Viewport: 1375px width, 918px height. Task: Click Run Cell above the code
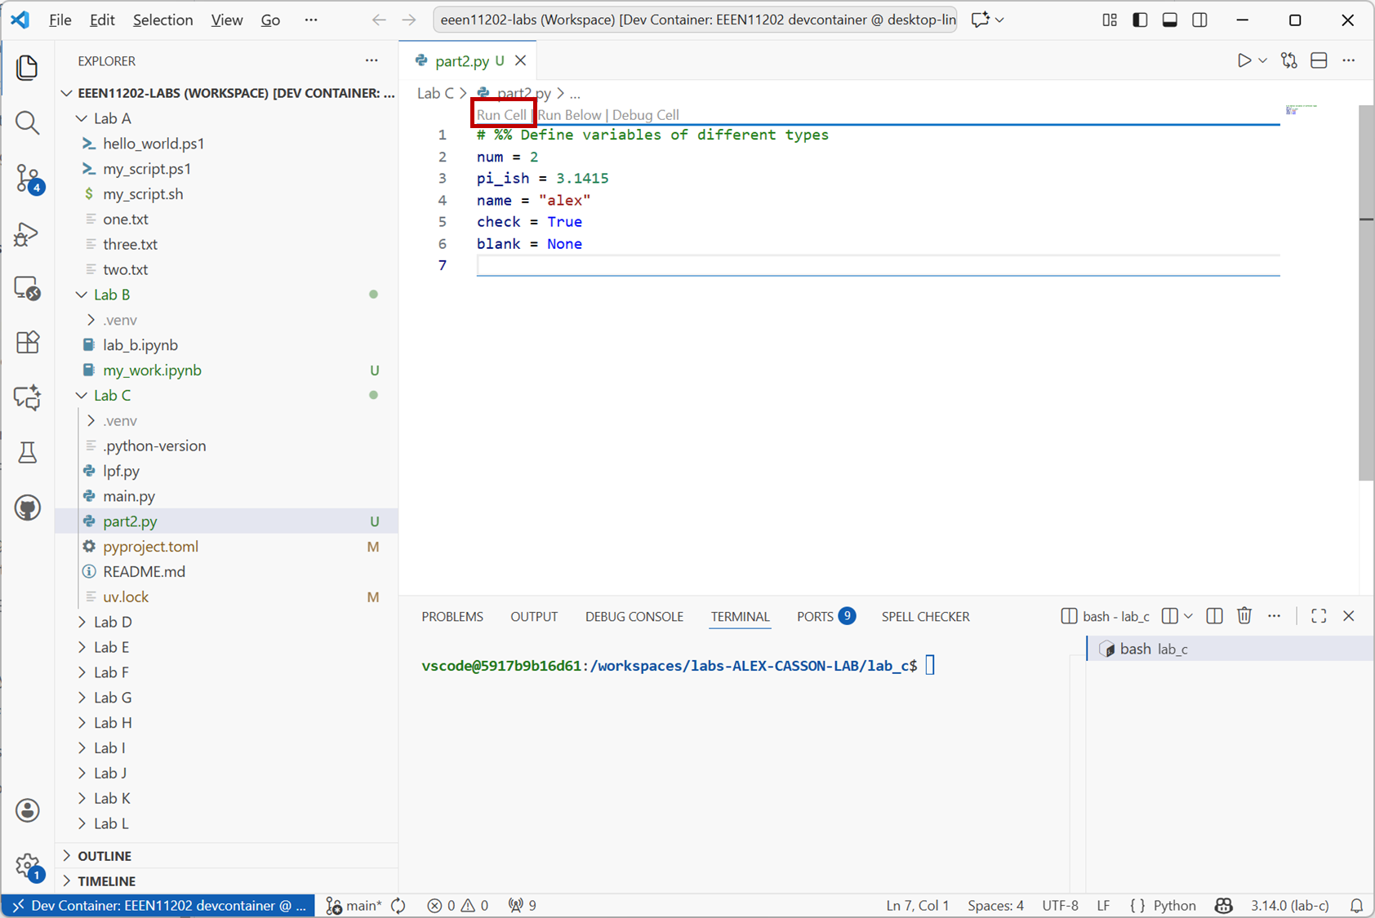(501, 115)
